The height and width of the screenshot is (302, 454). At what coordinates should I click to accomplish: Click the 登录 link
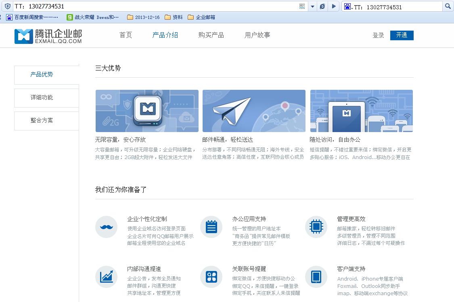click(x=378, y=35)
